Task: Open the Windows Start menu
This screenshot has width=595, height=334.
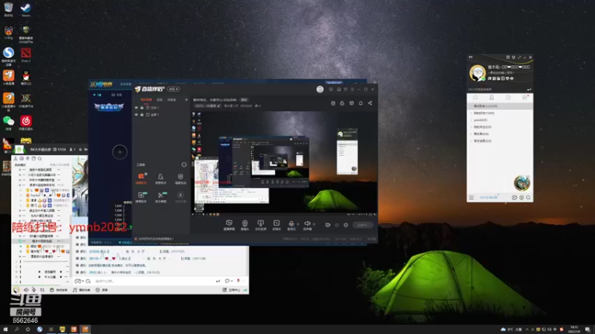Action: pyautogui.click(x=5, y=330)
